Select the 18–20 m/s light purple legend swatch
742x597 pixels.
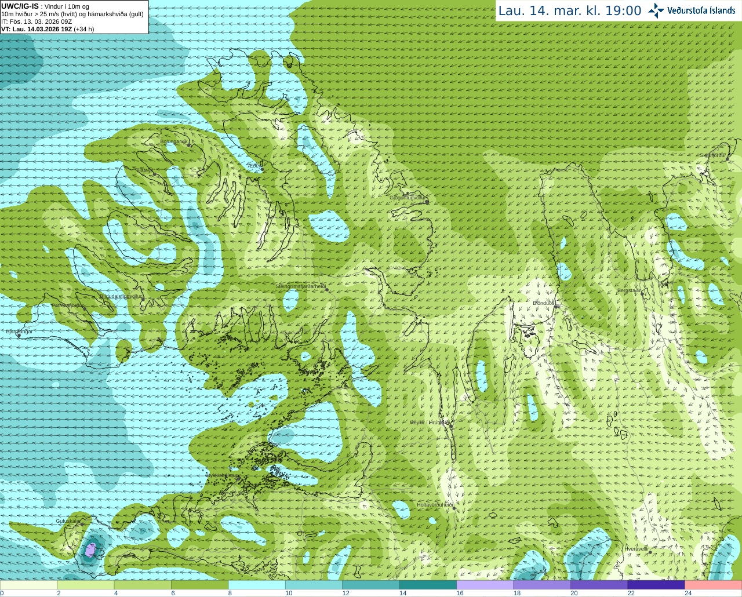[x=542, y=585]
